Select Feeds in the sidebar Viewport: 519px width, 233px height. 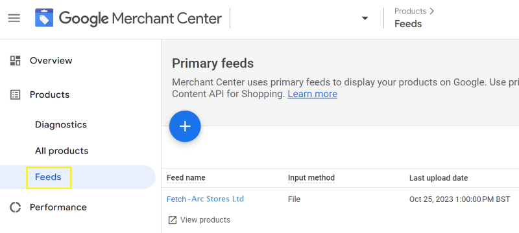[x=48, y=177]
